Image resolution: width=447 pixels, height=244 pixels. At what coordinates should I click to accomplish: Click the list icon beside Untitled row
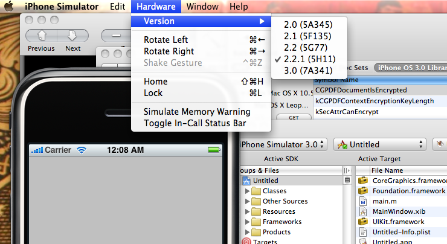[347, 180]
